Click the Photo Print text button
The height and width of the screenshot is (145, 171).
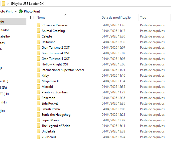[32, 11]
